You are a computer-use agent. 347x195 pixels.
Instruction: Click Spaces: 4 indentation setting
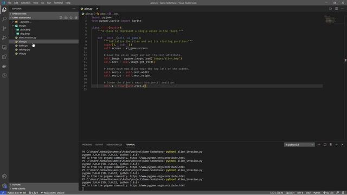tap(290, 193)
